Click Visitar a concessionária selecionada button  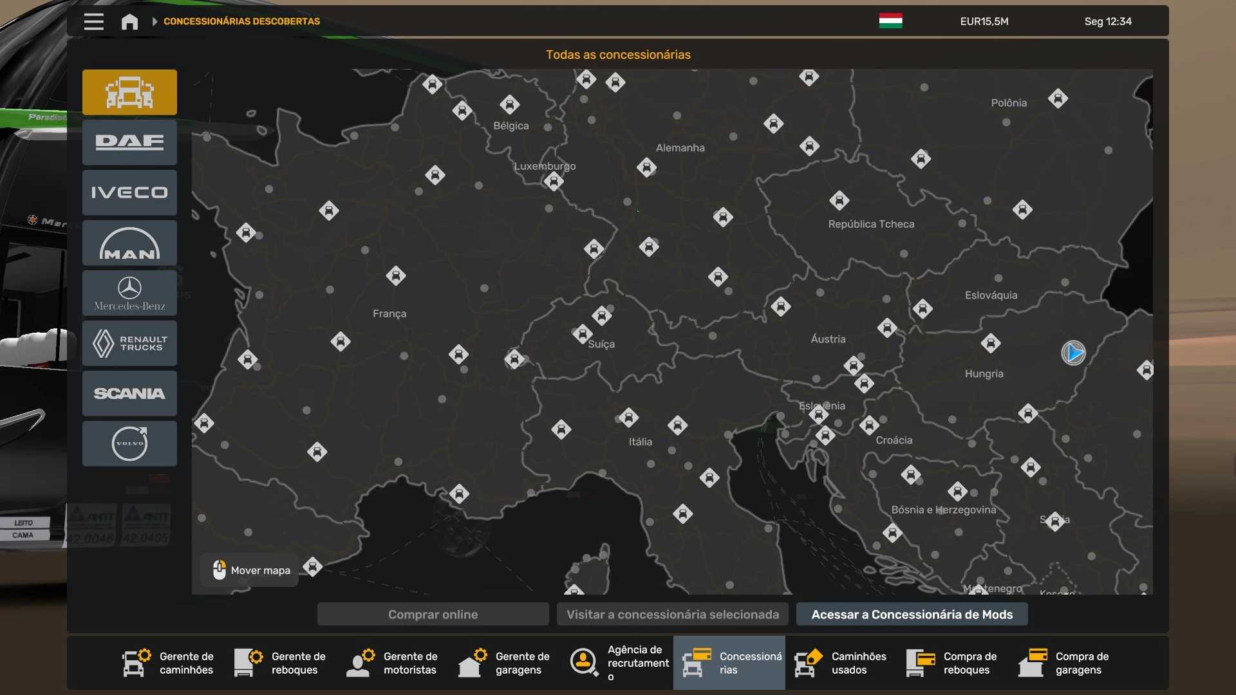pos(673,615)
